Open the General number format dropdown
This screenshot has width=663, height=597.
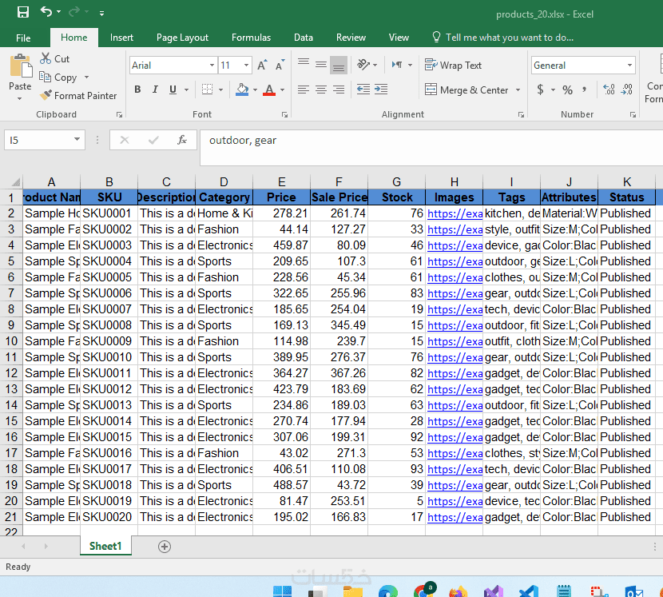(630, 66)
